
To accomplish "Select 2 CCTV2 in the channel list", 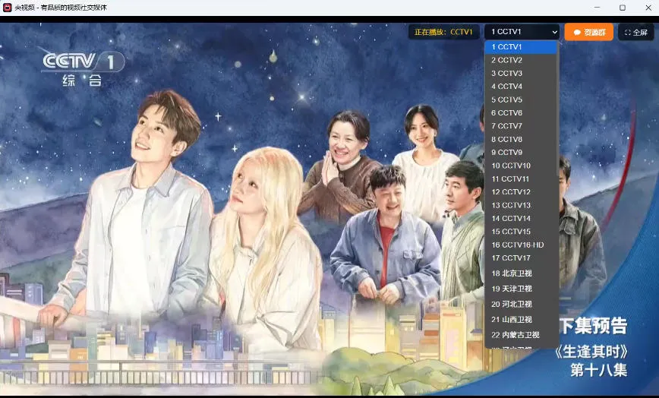I will click(x=521, y=60).
